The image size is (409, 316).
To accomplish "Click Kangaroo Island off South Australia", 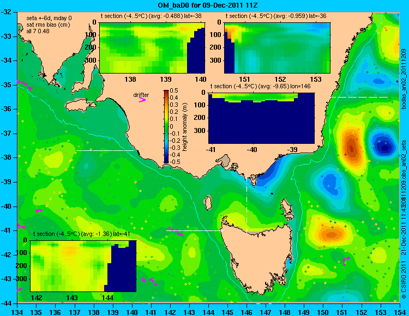I will 80,106.
